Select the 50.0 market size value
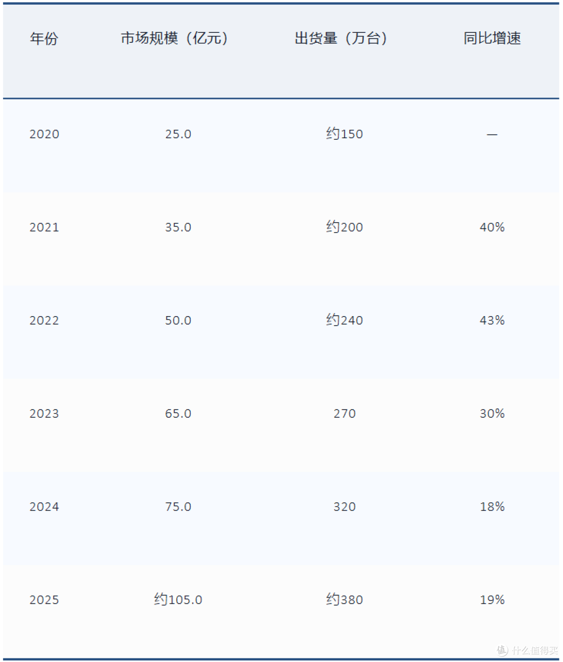563x662 pixels. coord(178,320)
